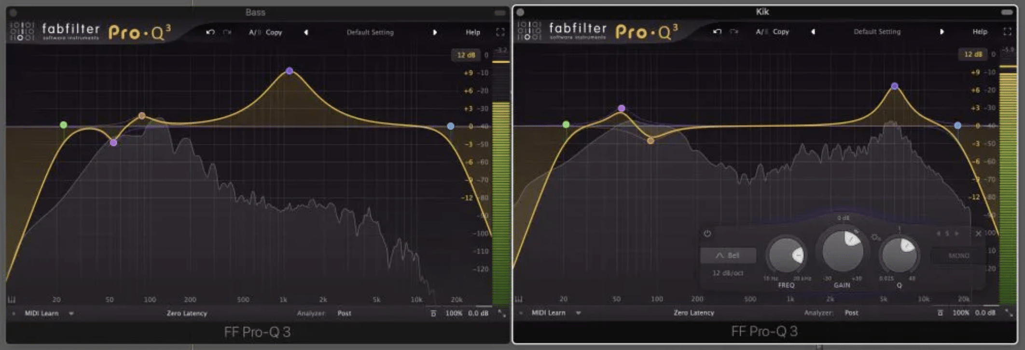
Task: Toggle MIDI Learn in Kik window
Action: tap(548, 313)
